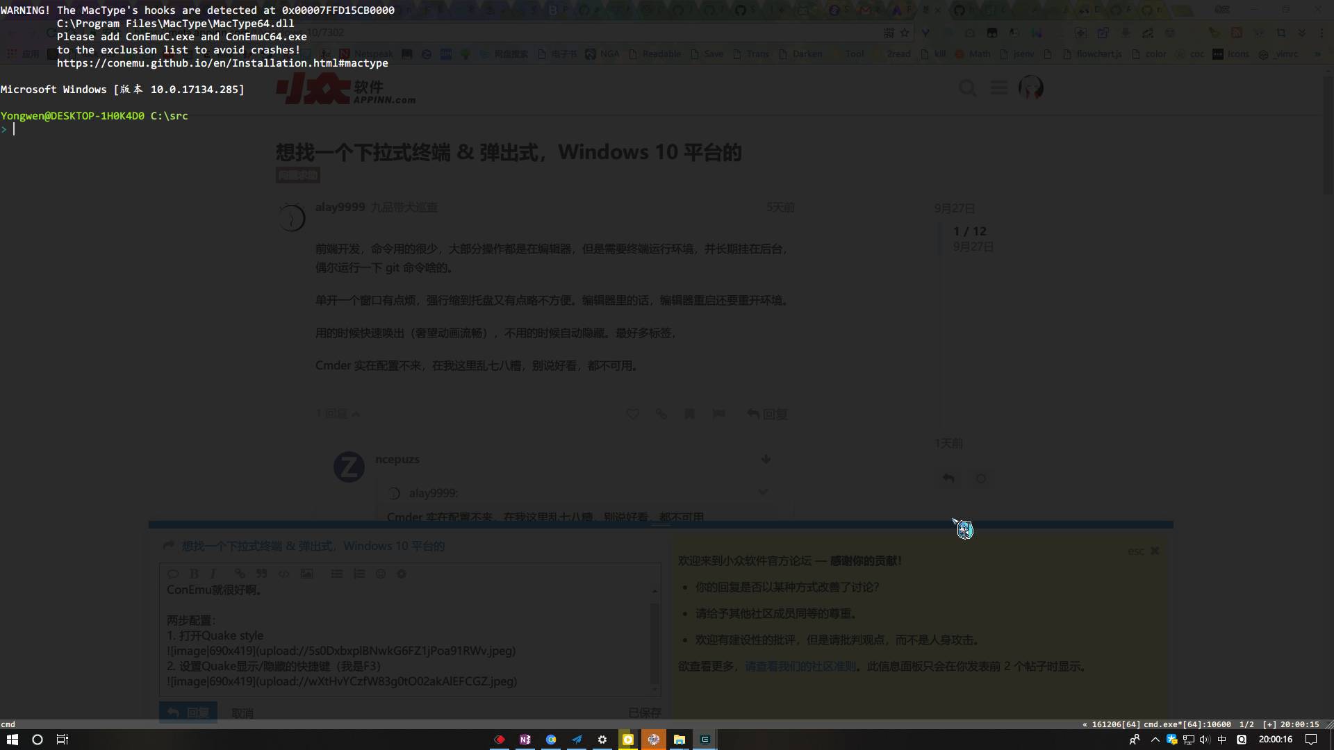The image size is (1334, 750).
Task: Show hidden system tray icons chevron
Action: (1155, 740)
